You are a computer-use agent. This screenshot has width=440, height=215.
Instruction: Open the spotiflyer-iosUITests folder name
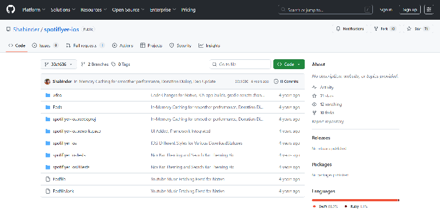(71, 167)
